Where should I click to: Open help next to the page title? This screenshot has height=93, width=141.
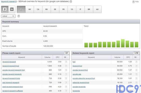coord(71,1)
